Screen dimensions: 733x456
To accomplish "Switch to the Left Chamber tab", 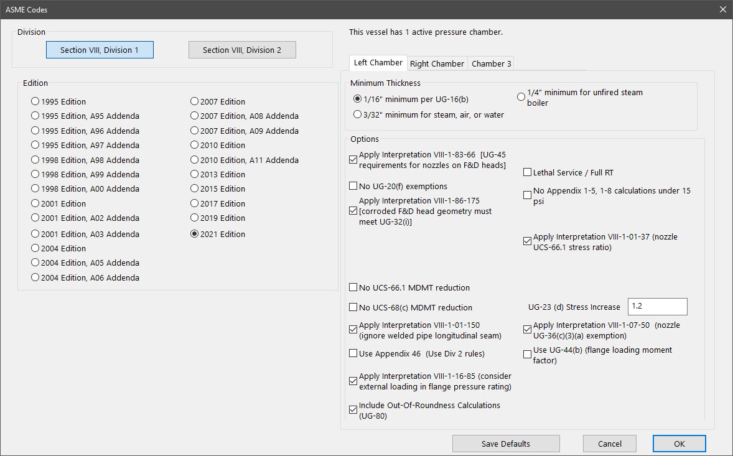I will coord(378,63).
